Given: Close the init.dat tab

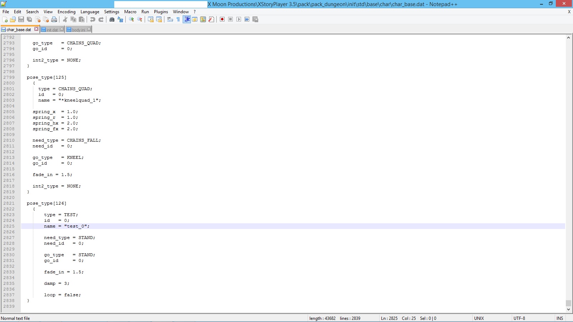Looking at the screenshot, I should click(62, 29).
